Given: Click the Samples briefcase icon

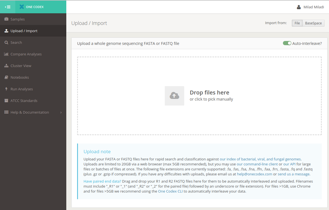Looking at the screenshot, I should [x=6, y=19].
